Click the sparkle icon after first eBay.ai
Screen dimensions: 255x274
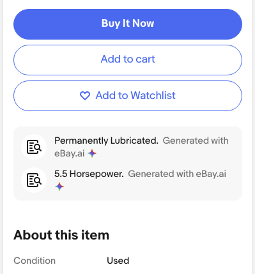92,153
